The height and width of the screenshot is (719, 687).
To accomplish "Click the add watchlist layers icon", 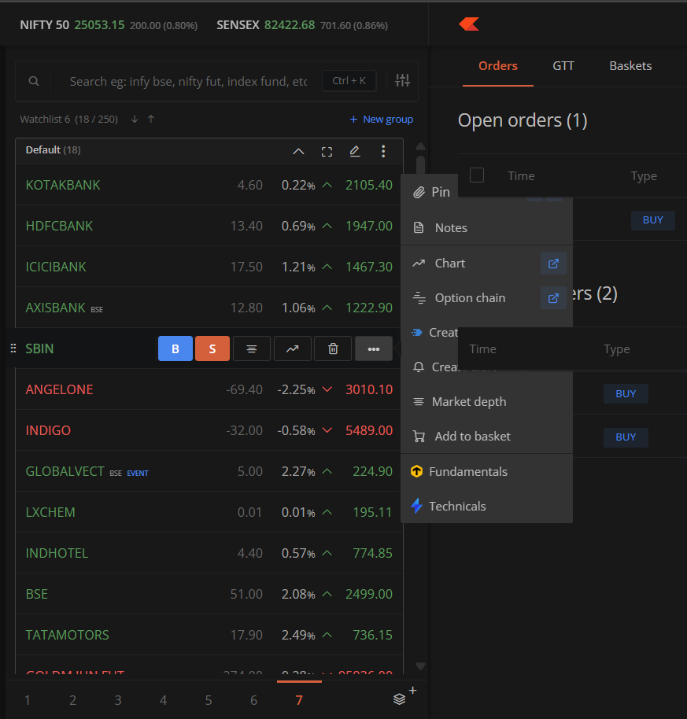I will tap(401, 698).
